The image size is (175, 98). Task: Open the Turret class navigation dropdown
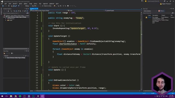tap(86, 11)
